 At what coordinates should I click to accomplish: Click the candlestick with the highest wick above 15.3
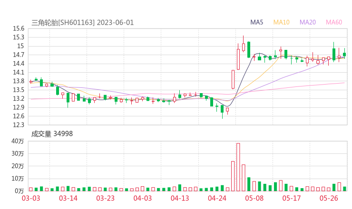(244, 44)
